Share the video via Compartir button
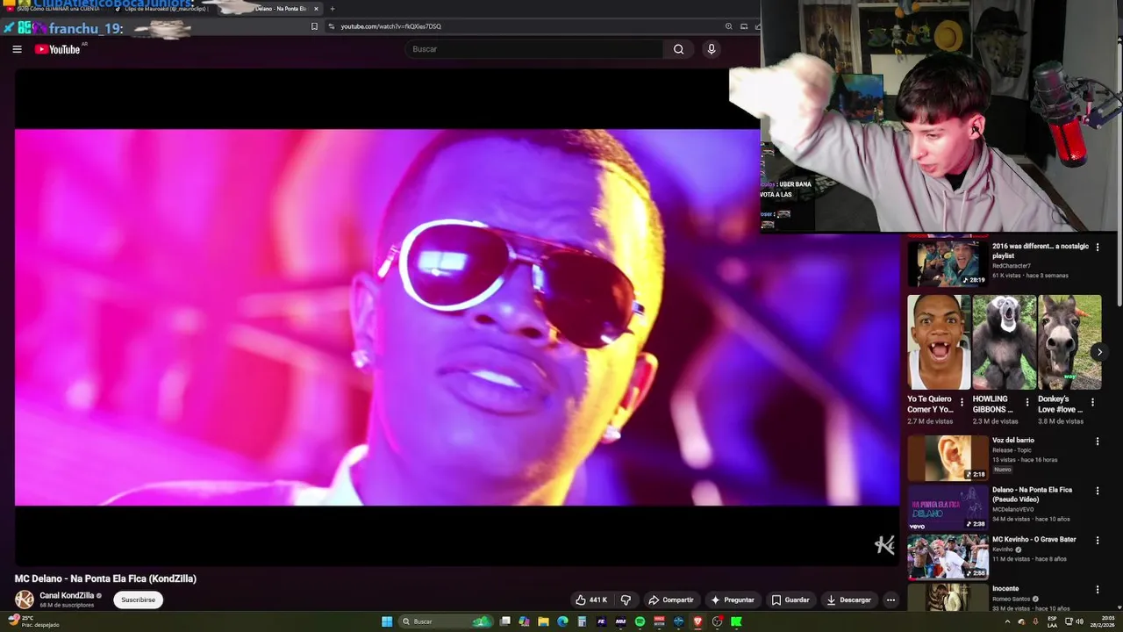Viewport: 1123px width, 632px height. [671, 600]
